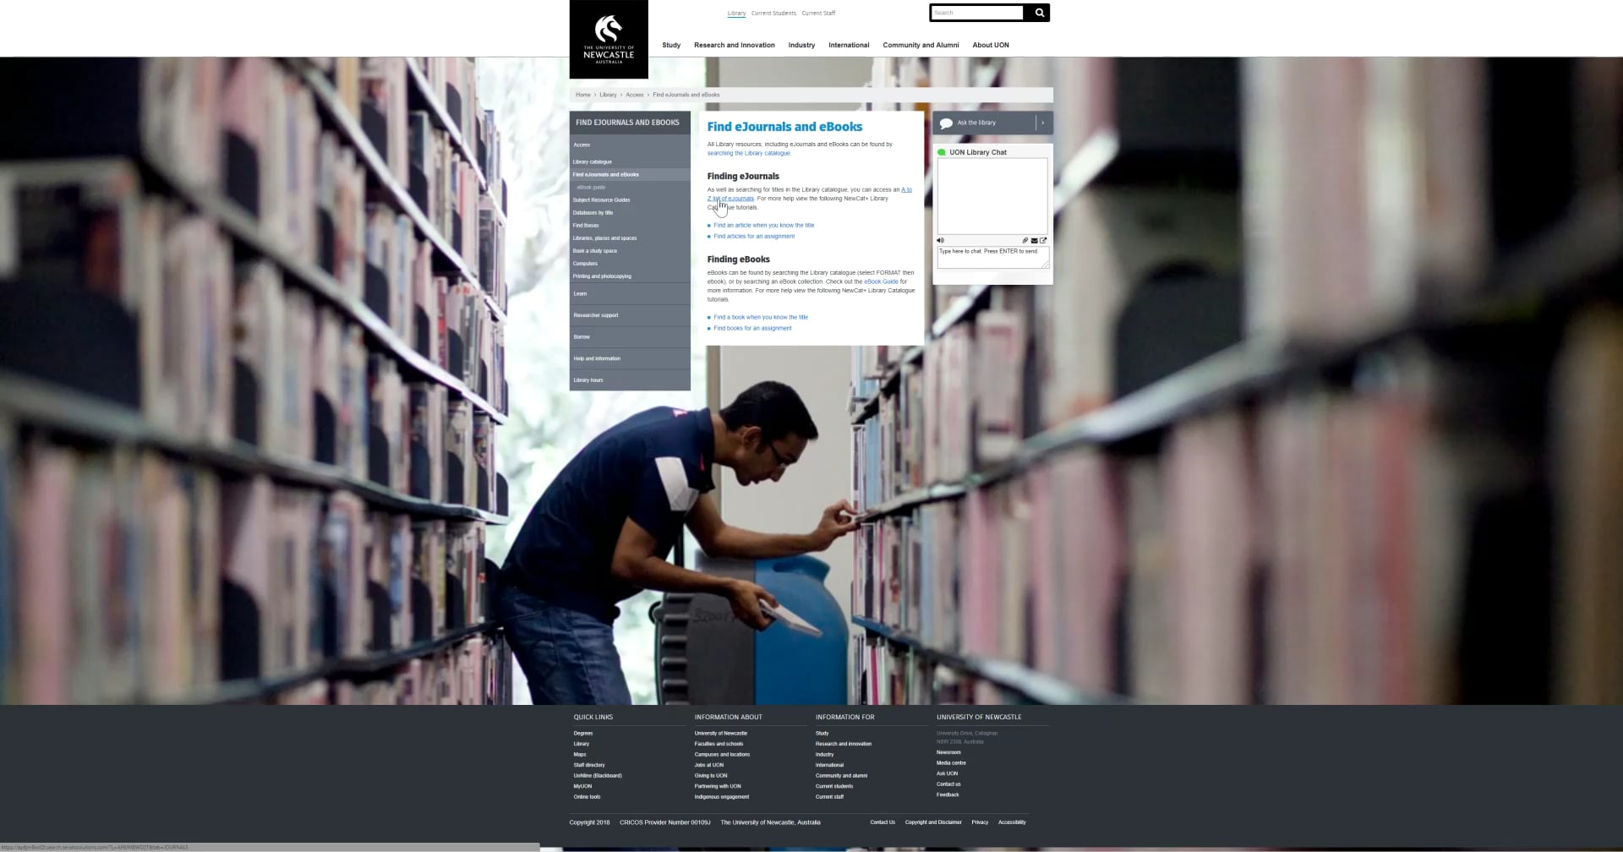
Task: Click the green status dot beside UON Library Chat
Action: coord(943,151)
